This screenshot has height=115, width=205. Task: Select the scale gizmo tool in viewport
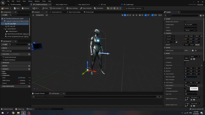[x=130, y=15]
